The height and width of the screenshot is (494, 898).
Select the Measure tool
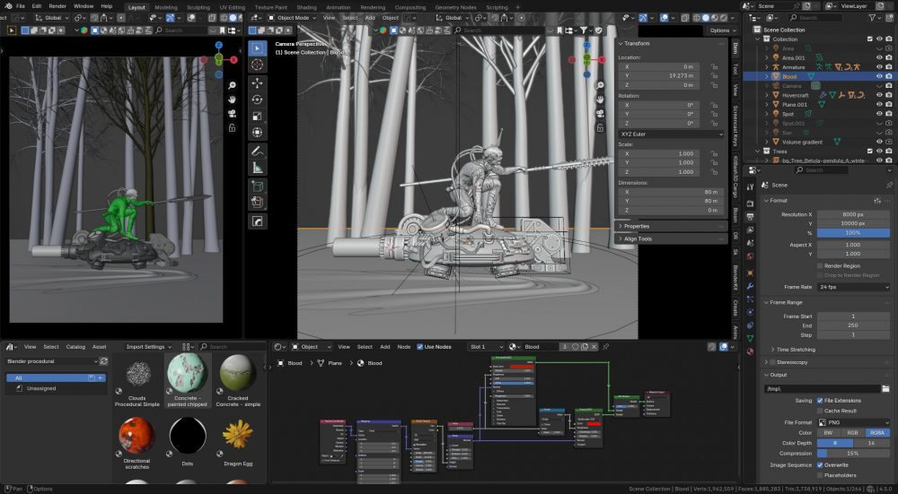pos(257,168)
